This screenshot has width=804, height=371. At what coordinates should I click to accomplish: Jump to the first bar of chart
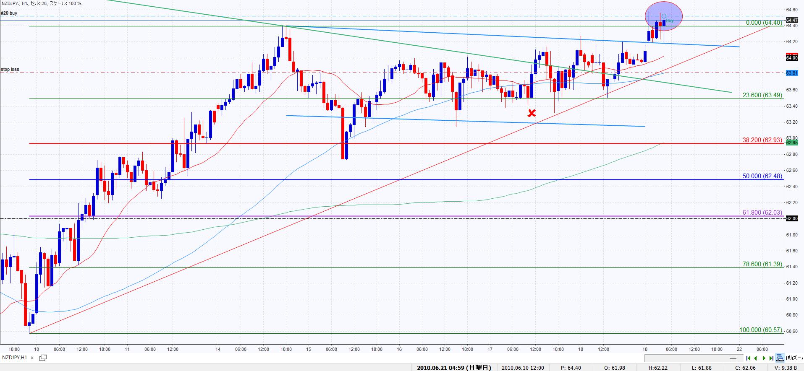[x=748, y=358]
